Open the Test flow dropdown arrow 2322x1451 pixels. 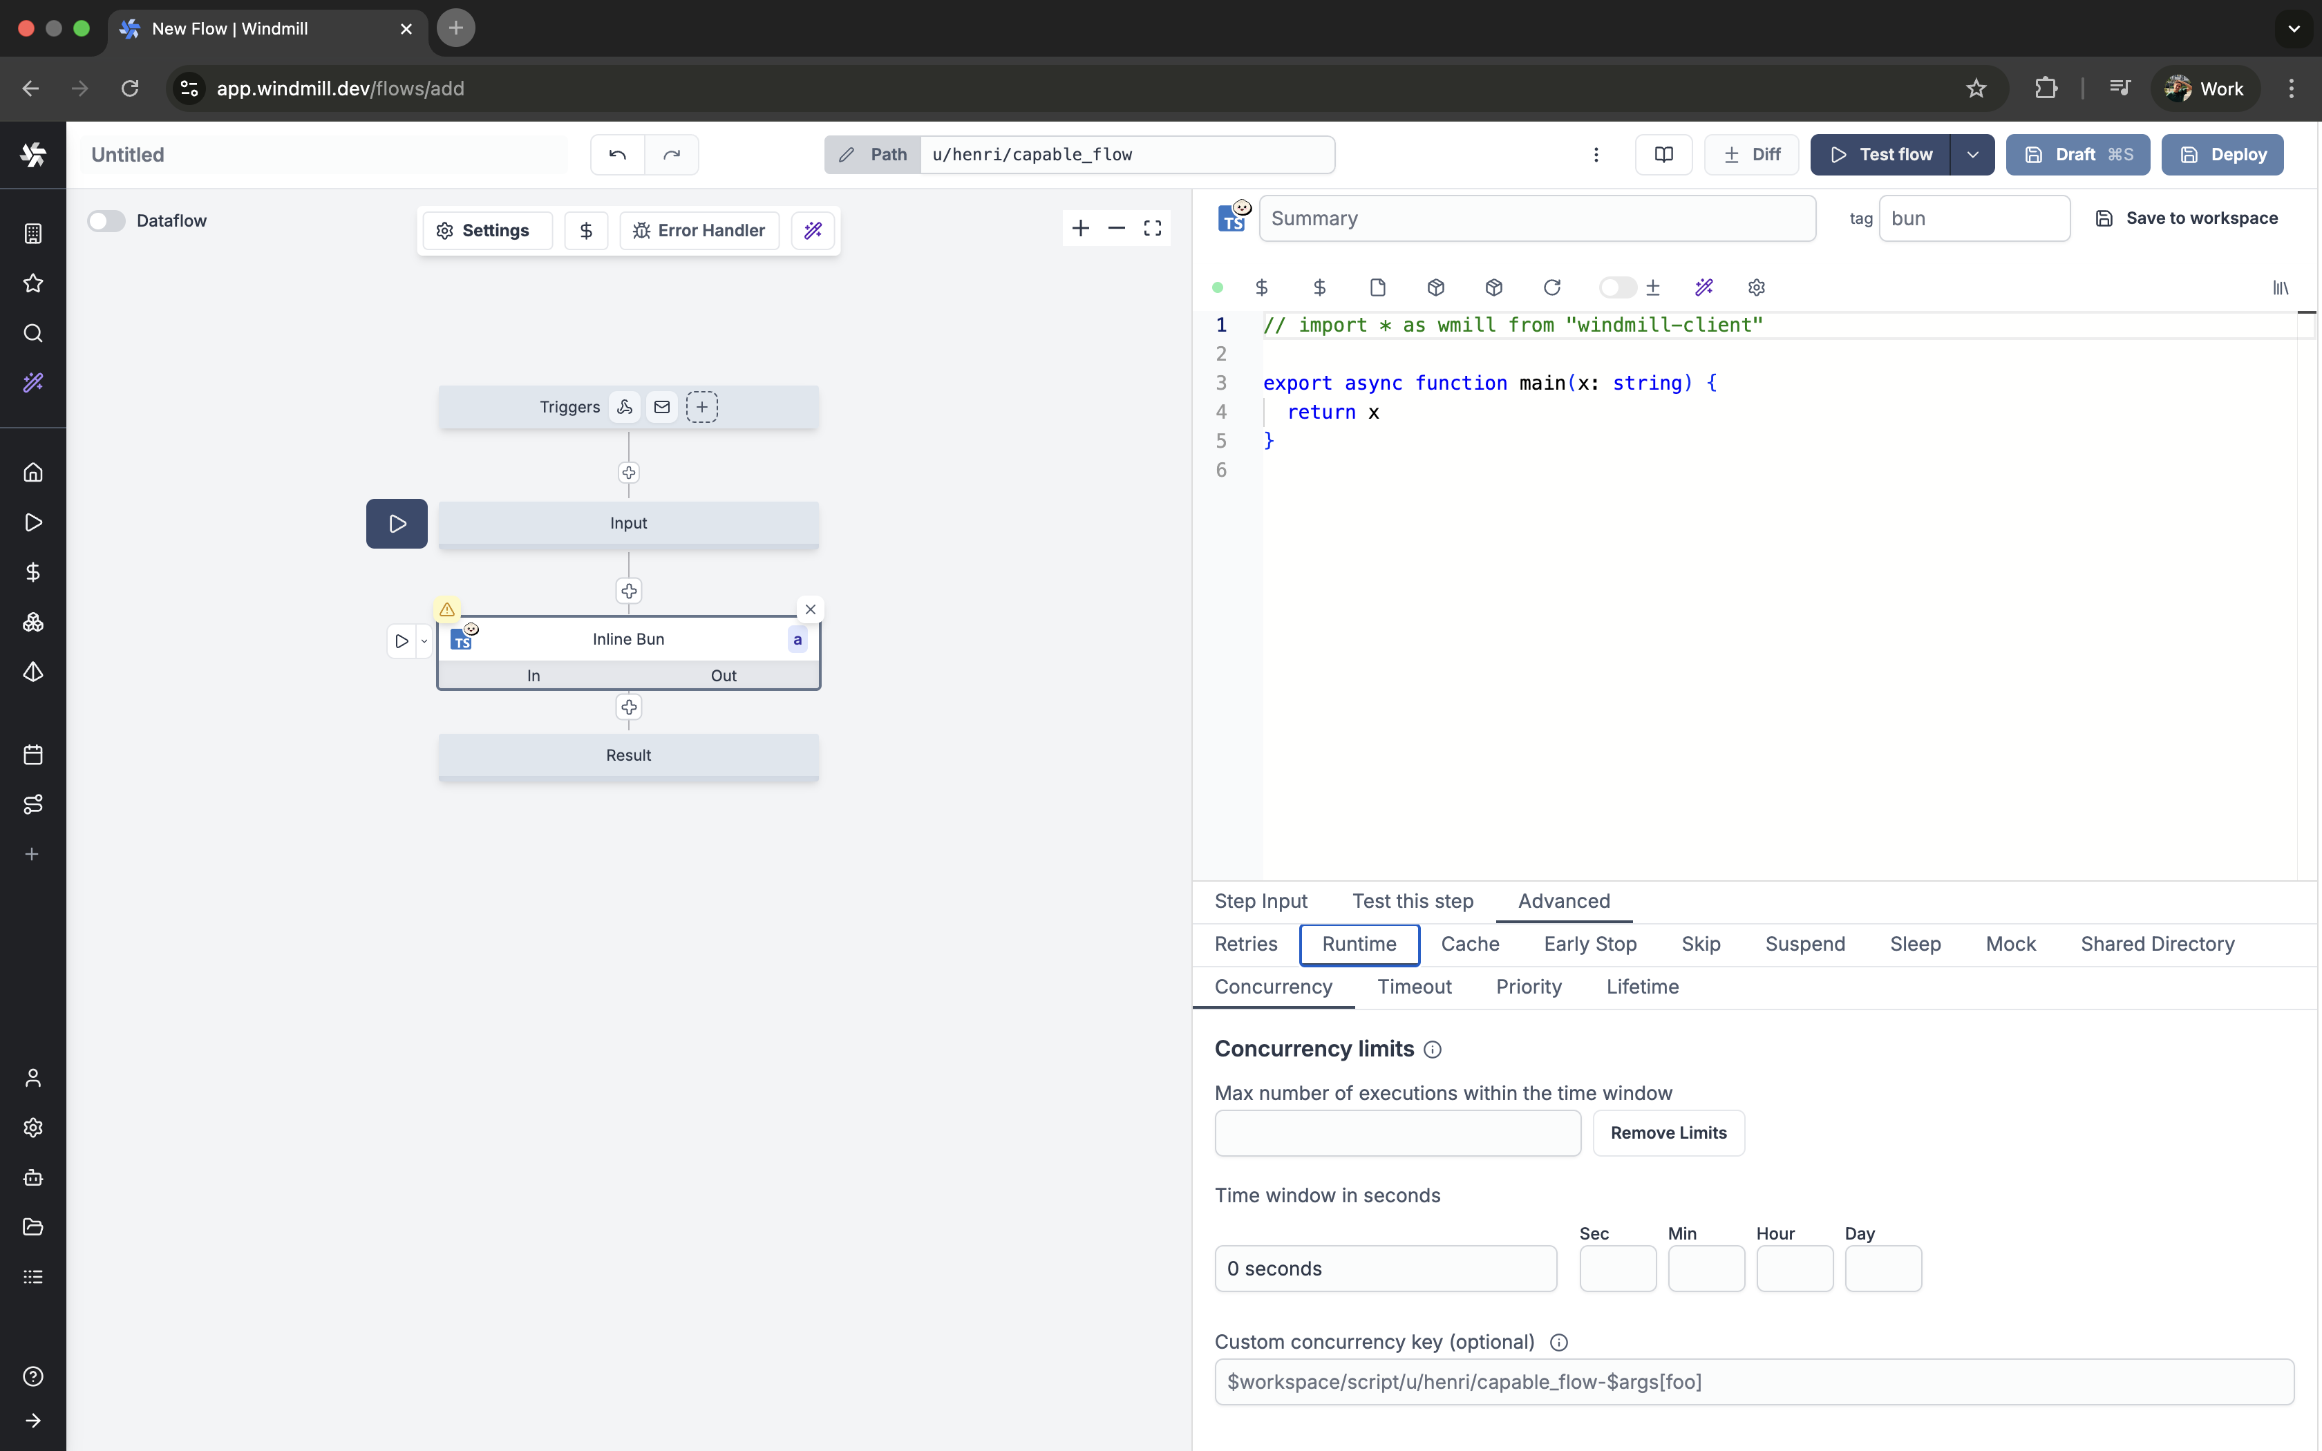tap(1973, 155)
